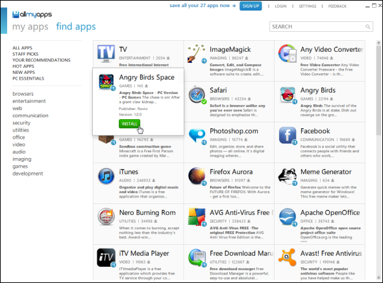
Task: Install Angry Birds Space
Action: pos(129,124)
